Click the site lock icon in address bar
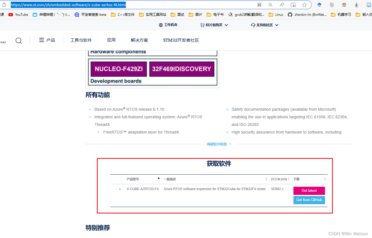Viewport: 372px width, 238px height. (x=4, y=5)
